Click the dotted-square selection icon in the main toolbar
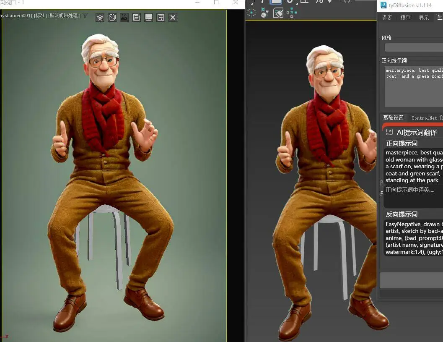 coord(292,13)
